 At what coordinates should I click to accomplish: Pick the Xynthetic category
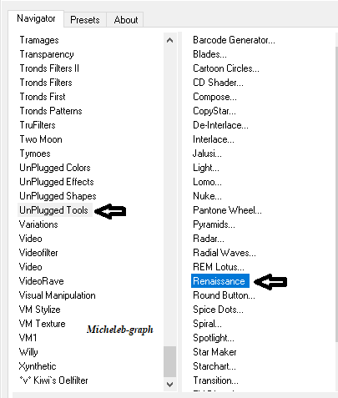38,366
